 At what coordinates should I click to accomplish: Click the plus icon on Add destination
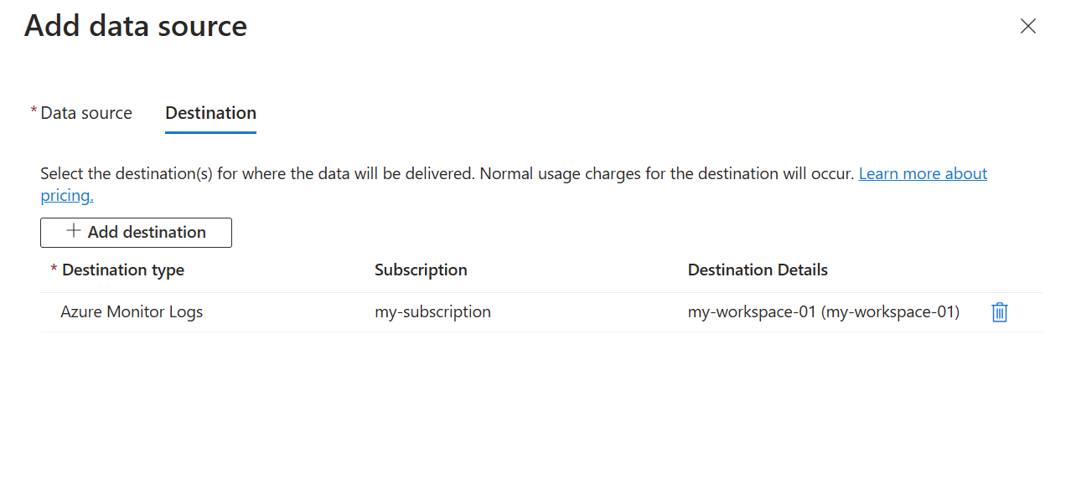pyautogui.click(x=74, y=231)
